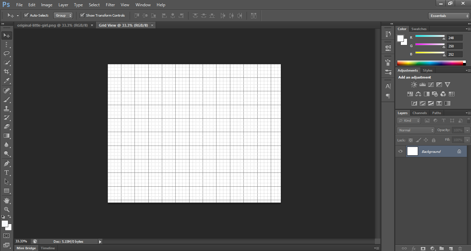Viewport: 471px width, 251px height.
Task: Open the Mini Bridge panel
Action: click(x=26, y=248)
